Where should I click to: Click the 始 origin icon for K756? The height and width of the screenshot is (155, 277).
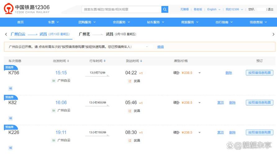[x=53, y=81]
